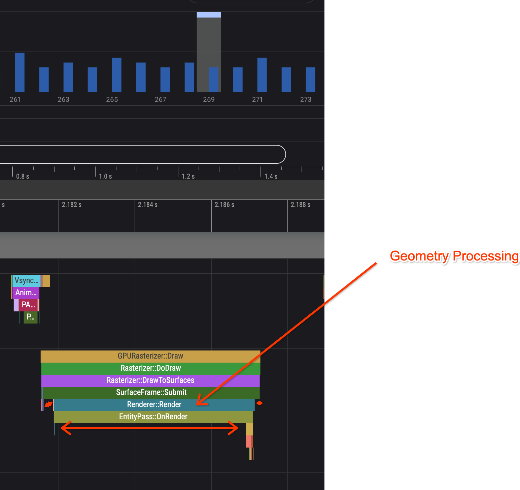Select the Rasterizer::DrawToSurfaces slice

(x=150, y=380)
